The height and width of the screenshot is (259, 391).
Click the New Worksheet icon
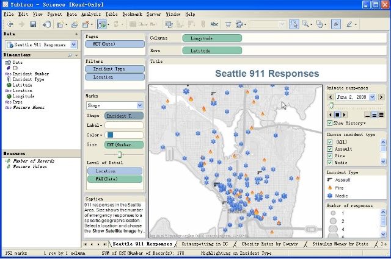point(60,24)
